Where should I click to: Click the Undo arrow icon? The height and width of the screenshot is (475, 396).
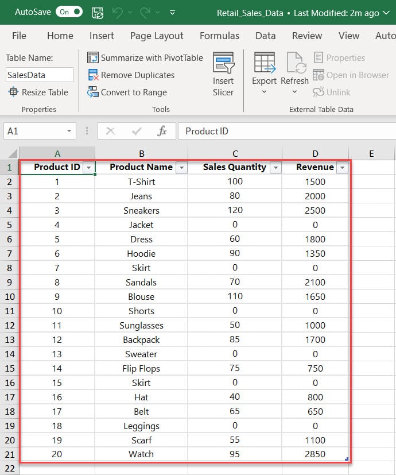coord(118,13)
